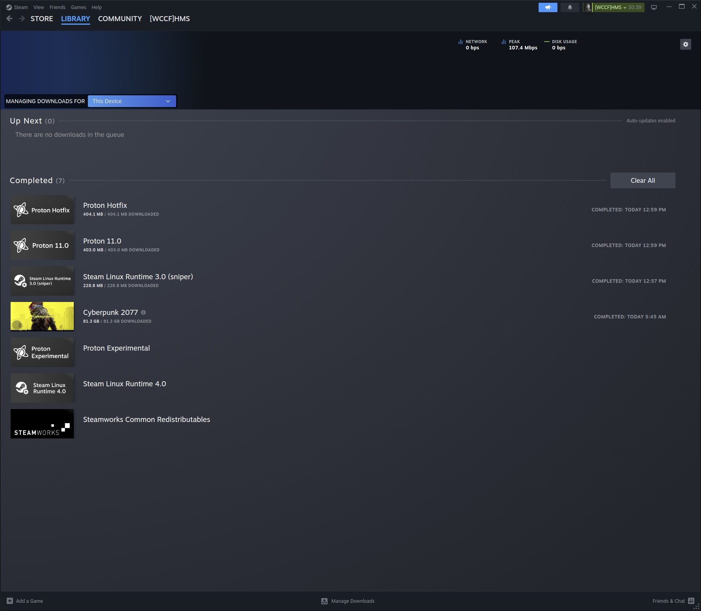Open download settings gear
701x611 pixels.
pyautogui.click(x=686, y=44)
